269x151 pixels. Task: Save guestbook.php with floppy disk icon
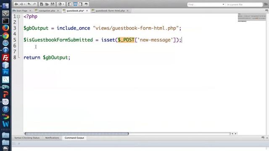pyautogui.click(x=53, y=4)
